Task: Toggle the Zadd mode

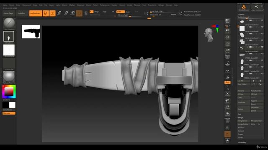Action: coord(120,12)
